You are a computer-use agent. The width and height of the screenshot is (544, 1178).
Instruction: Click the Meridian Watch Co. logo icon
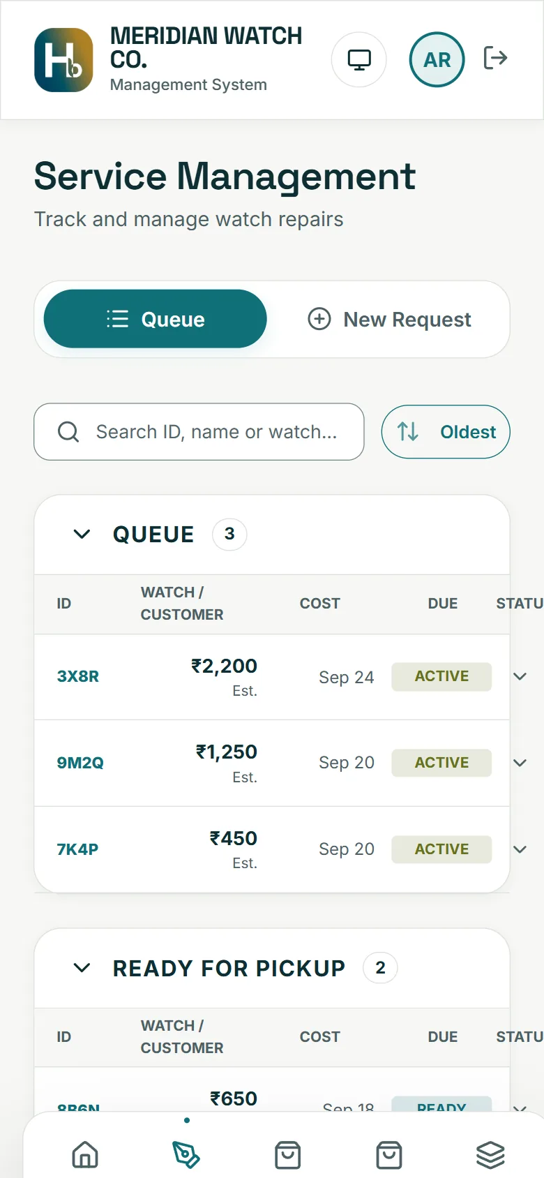63,60
